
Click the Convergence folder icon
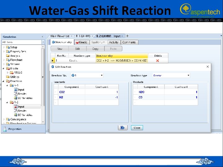[x=8, y=119]
